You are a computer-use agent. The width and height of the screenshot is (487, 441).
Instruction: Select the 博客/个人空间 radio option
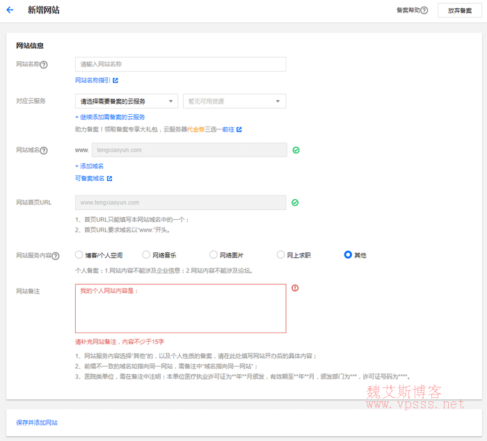click(x=79, y=255)
